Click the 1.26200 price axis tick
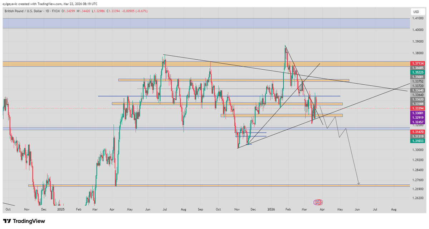The image size is (429, 229). coord(418,198)
